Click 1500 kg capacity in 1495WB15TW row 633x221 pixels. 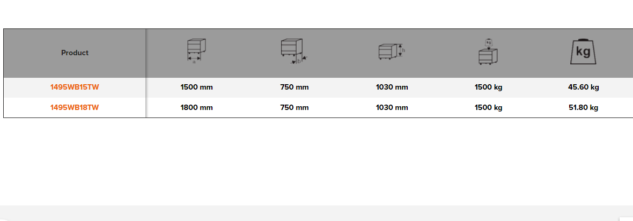click(488, 87)
